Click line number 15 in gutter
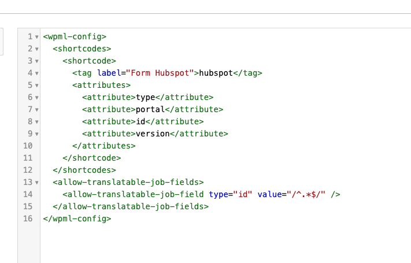Screen dimensions: 411x263 (28, 206)
